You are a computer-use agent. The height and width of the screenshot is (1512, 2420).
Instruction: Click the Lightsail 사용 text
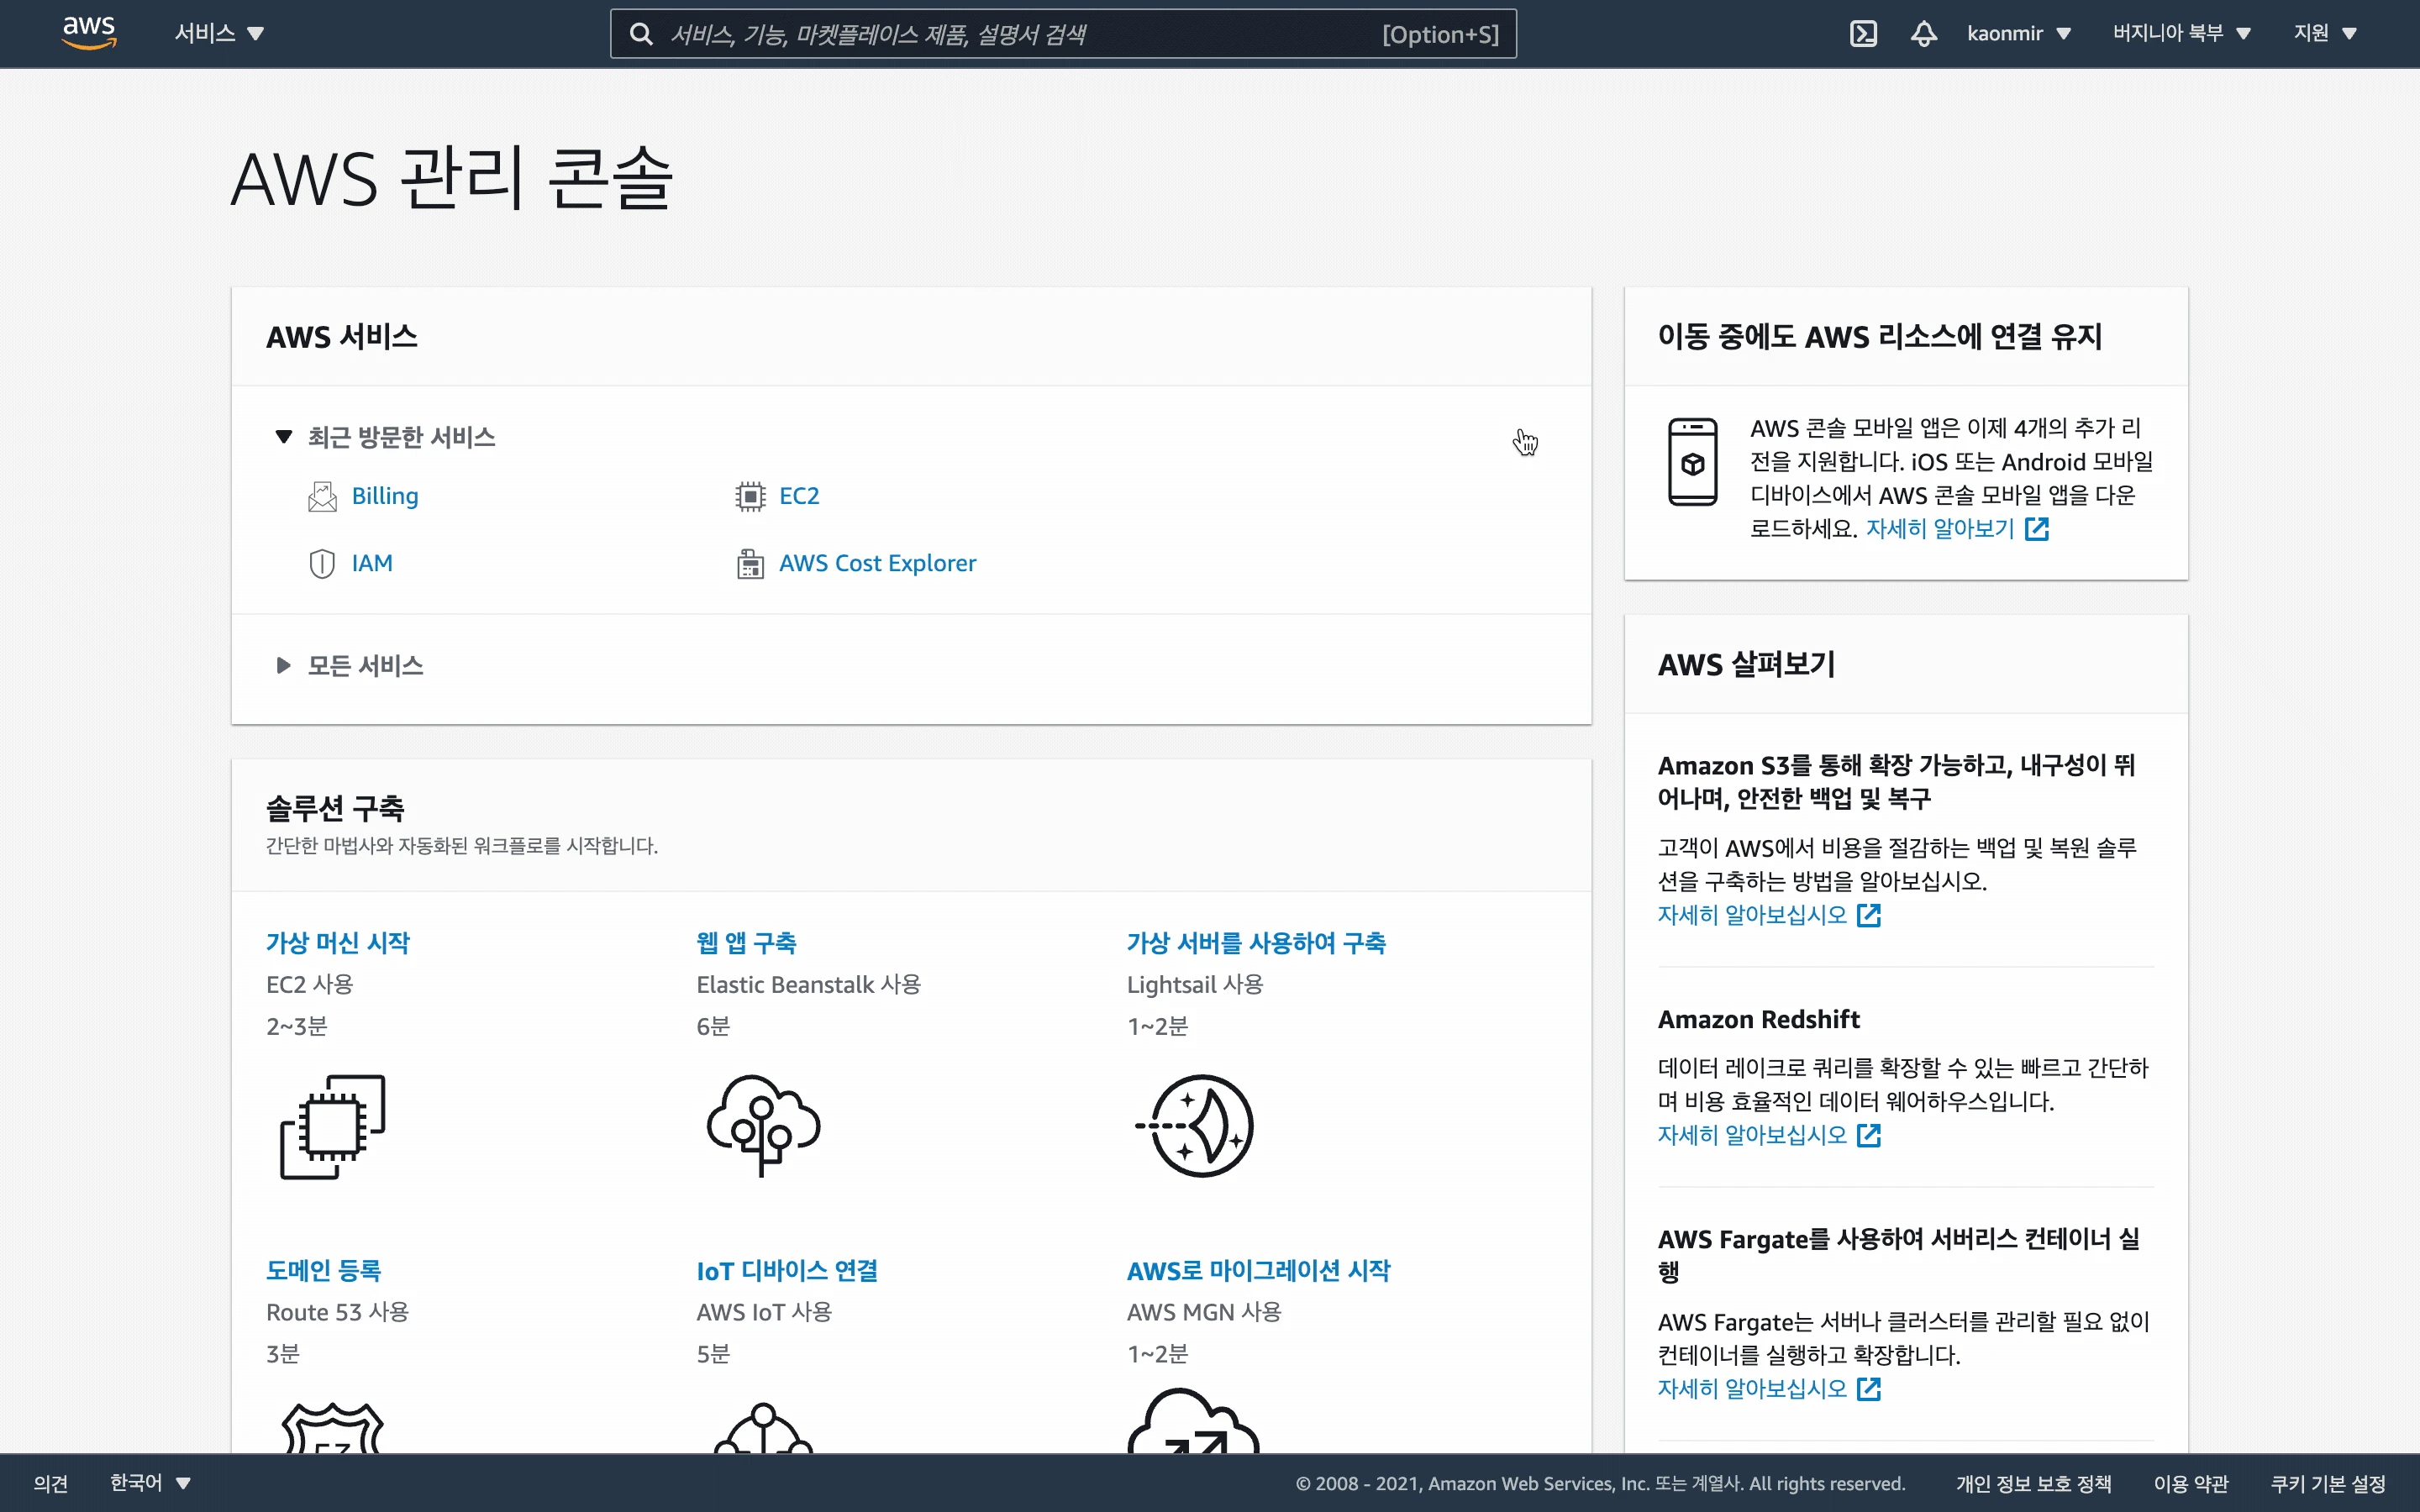point(1194,985)
